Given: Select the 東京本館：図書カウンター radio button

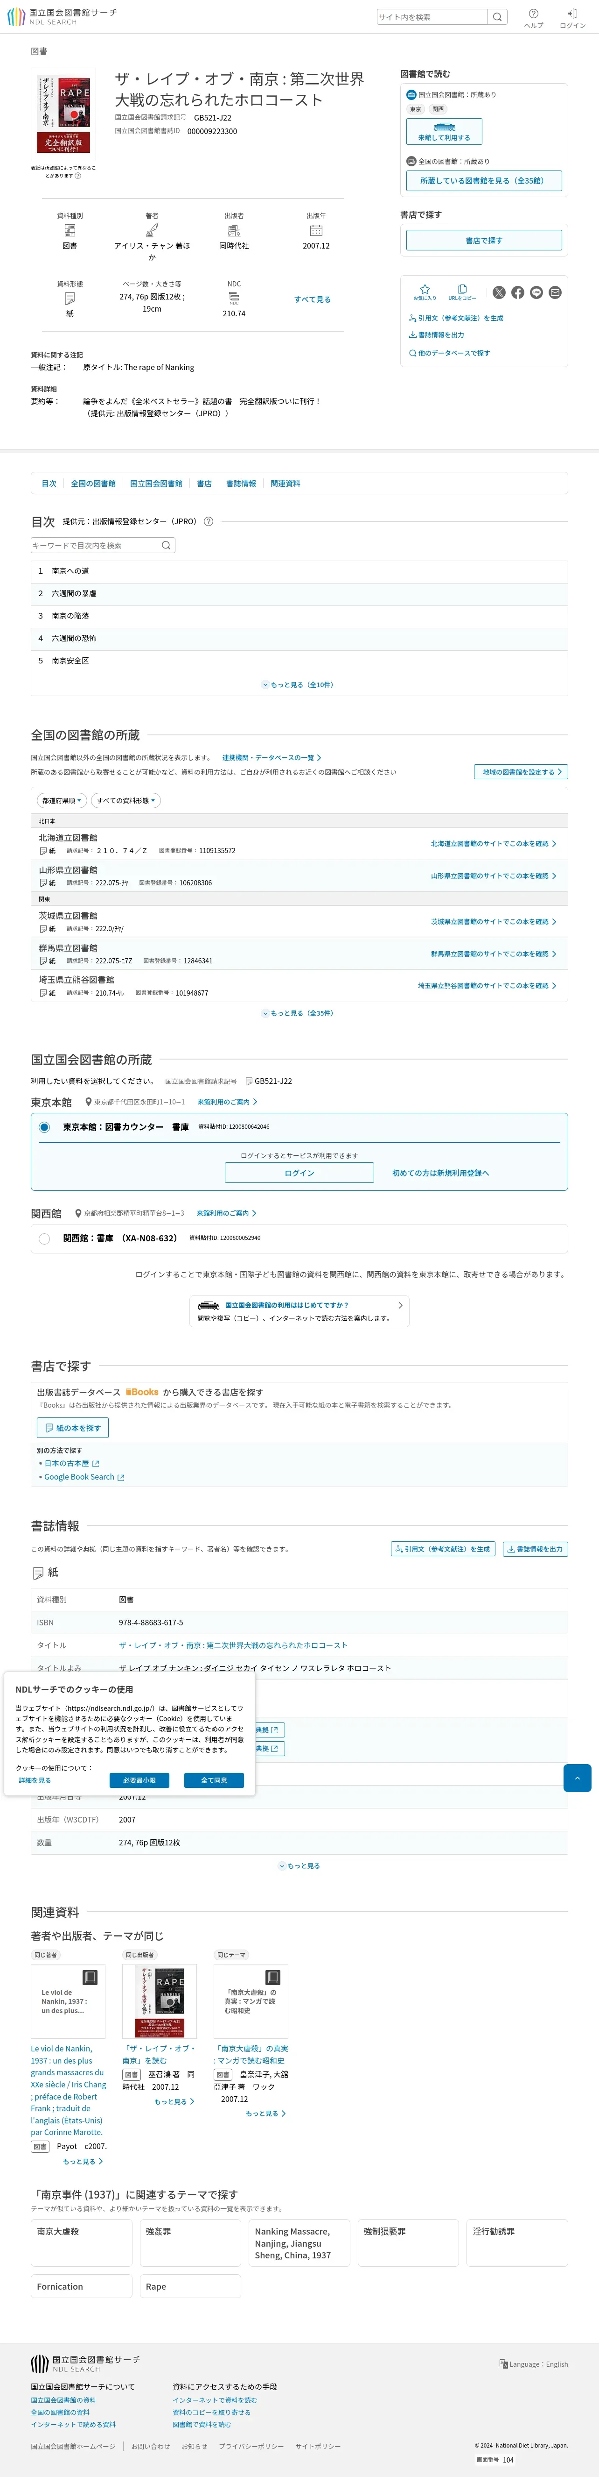Looking at the screenshot, I should pos(44,1127).
